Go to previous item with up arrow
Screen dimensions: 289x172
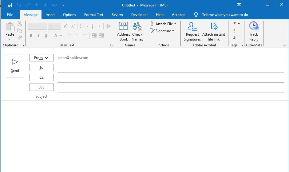[37, 5]
